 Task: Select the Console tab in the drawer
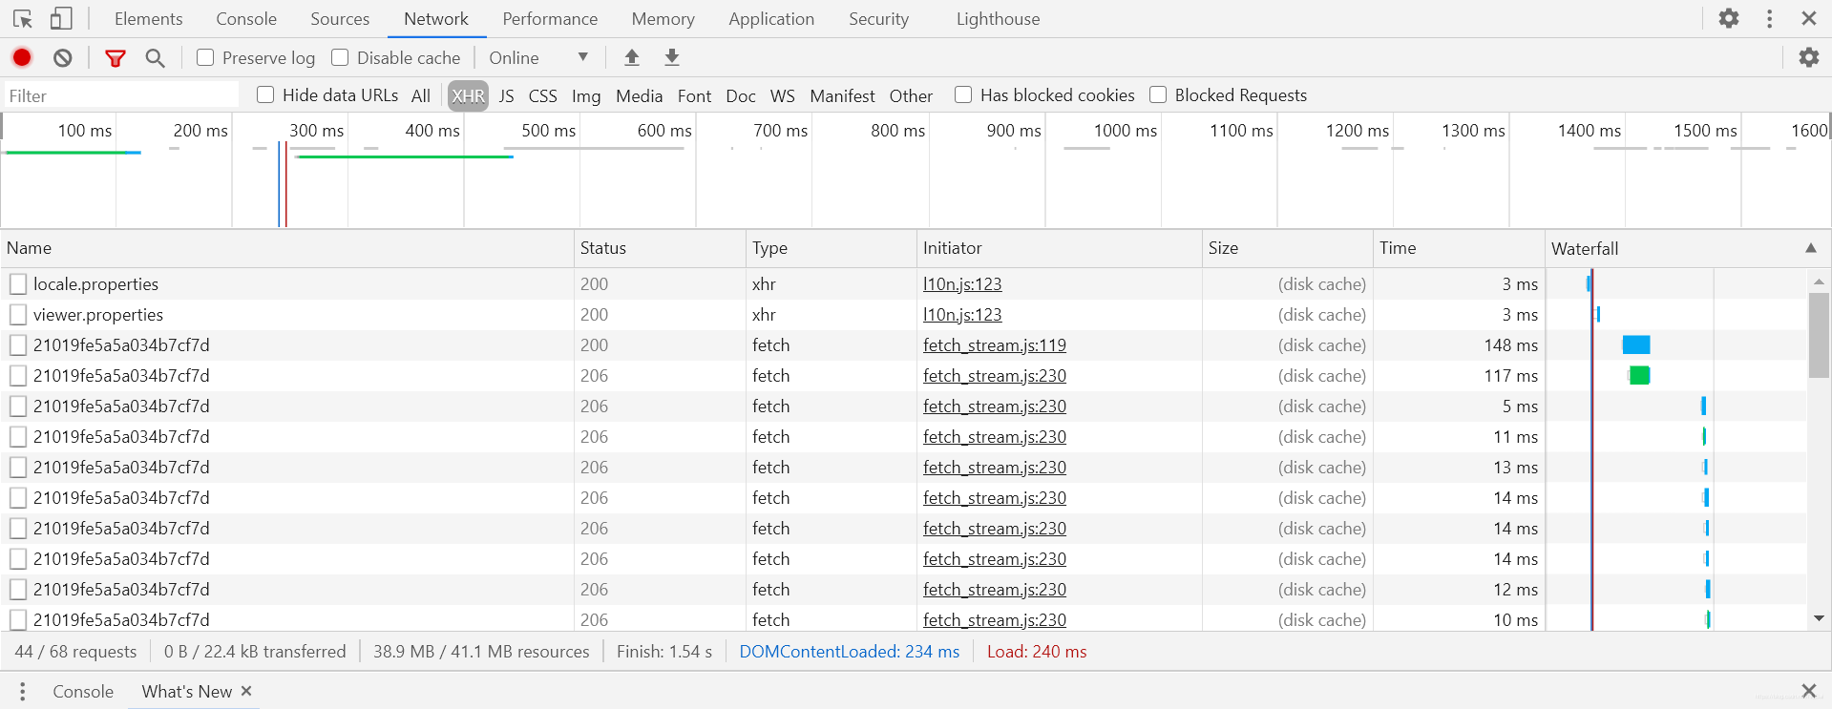click(83, 692)
